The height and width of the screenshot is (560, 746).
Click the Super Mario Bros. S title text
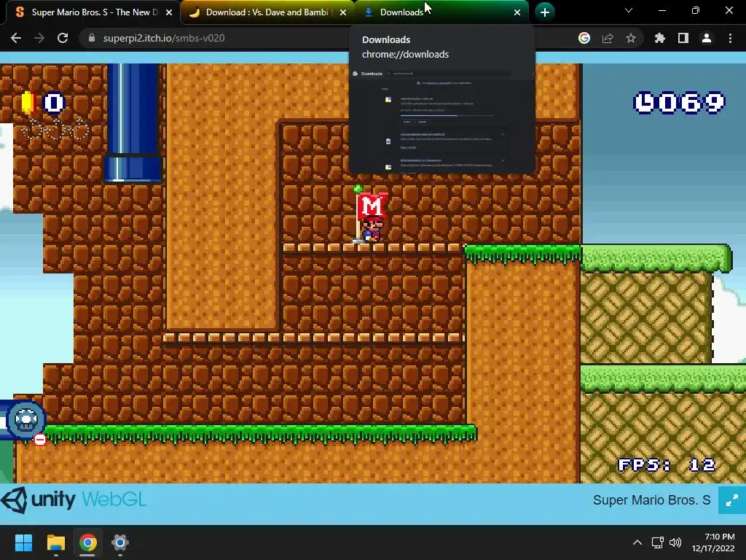(651, 500)
